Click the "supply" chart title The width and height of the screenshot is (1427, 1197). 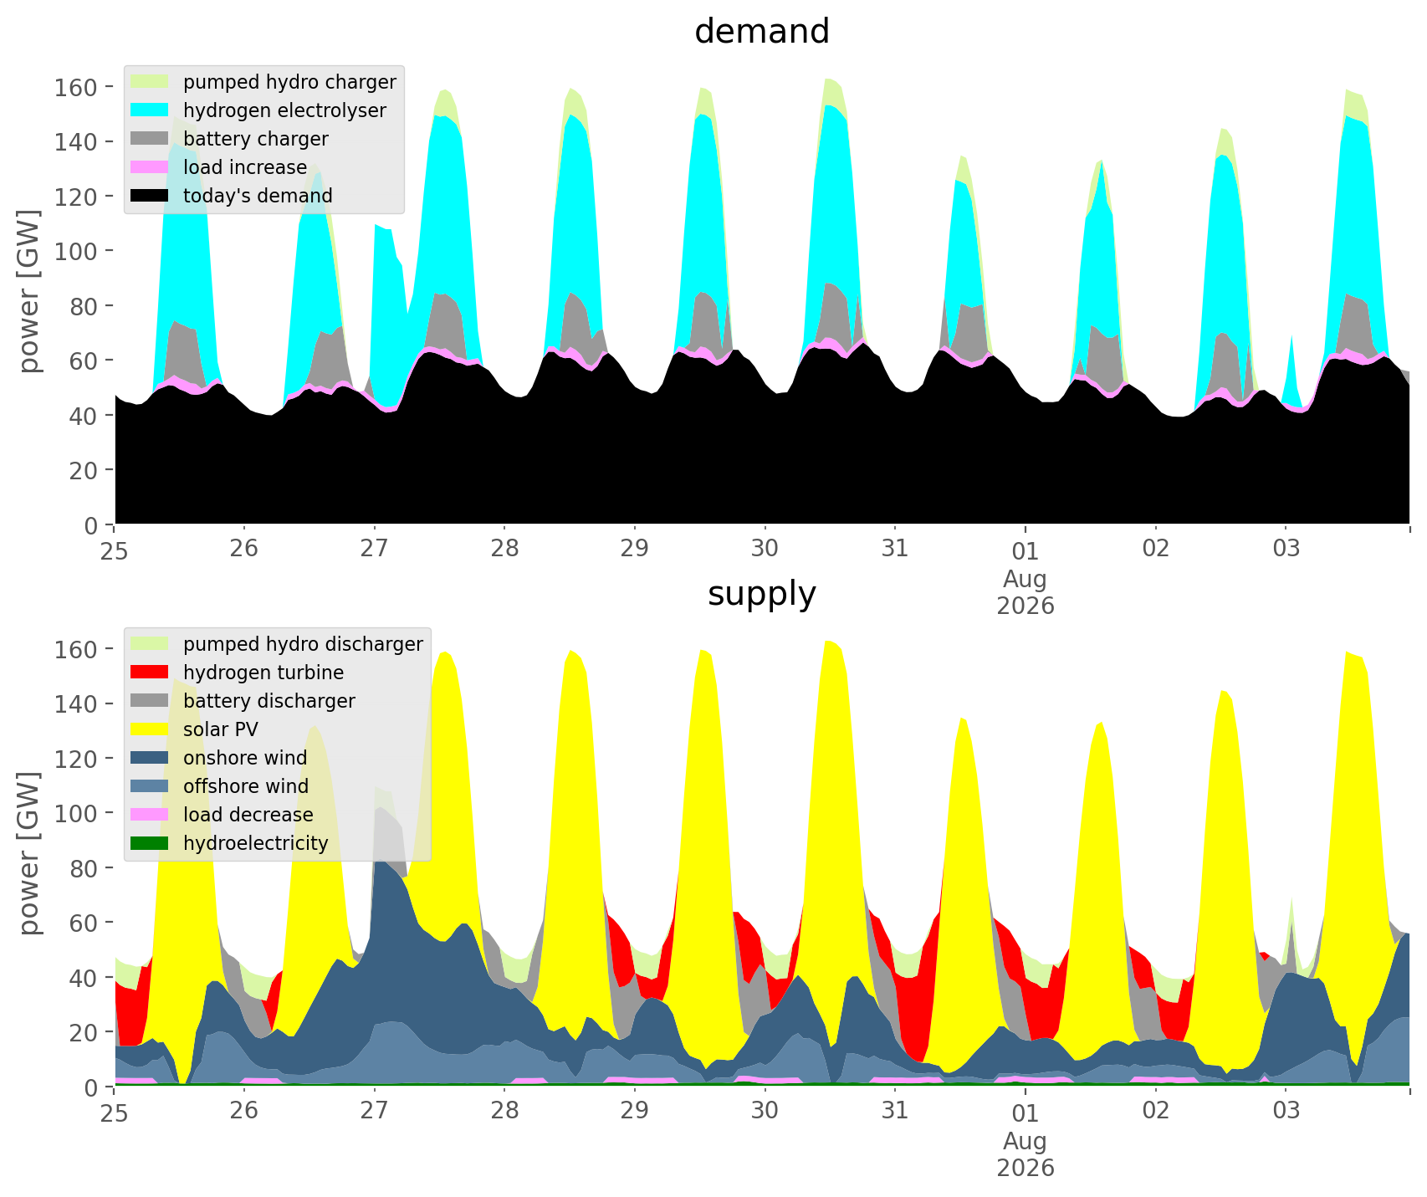click(762, 595)
